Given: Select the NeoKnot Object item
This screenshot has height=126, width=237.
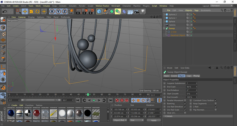Looking at the screenshot, I should (178, 35).
